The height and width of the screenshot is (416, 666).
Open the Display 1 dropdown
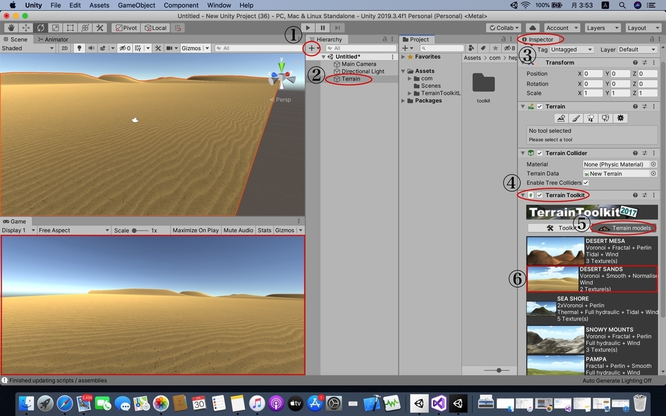point(18,230)
